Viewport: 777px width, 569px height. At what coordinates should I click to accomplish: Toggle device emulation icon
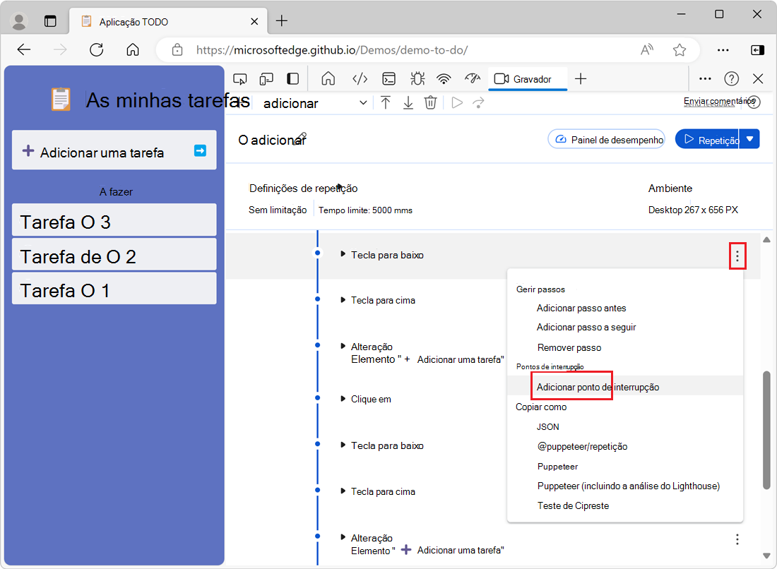point(266,79)
